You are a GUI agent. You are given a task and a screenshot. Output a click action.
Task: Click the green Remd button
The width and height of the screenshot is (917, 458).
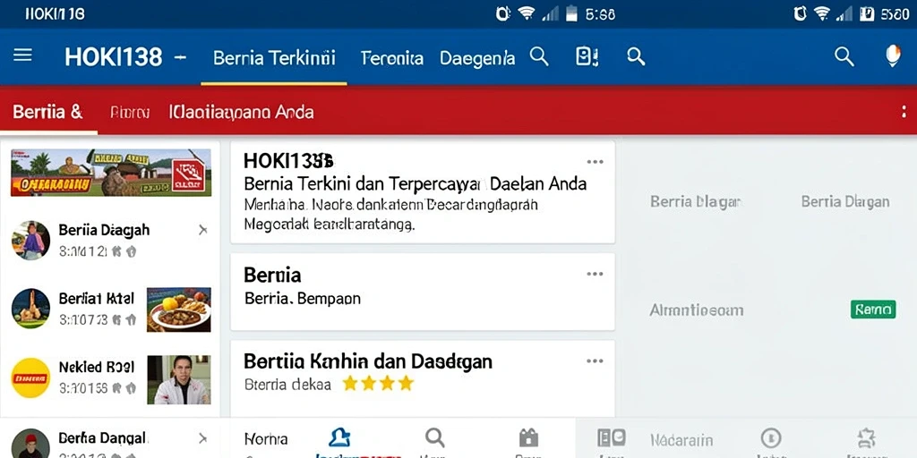[x=873, y=309]
